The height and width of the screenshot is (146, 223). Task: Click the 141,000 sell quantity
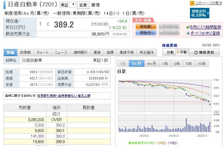click(x=37, y=136)
